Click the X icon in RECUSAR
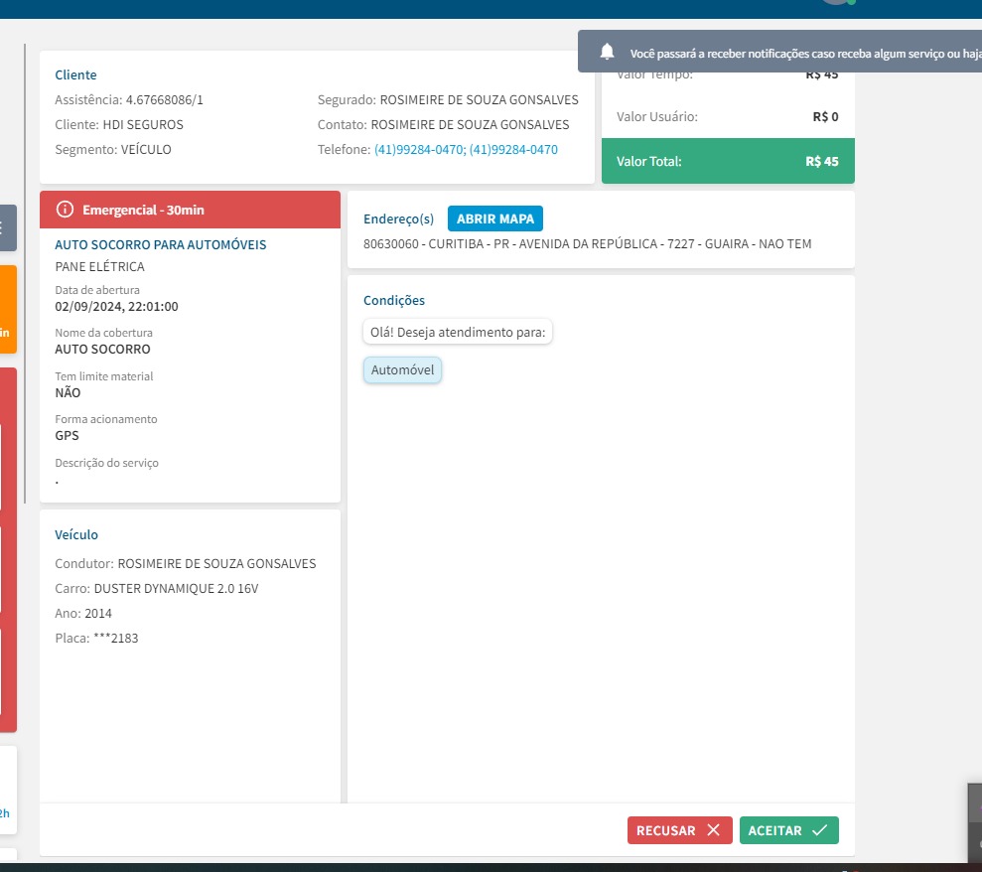Screen dimensions: 982x872 [x=713, y=830]
